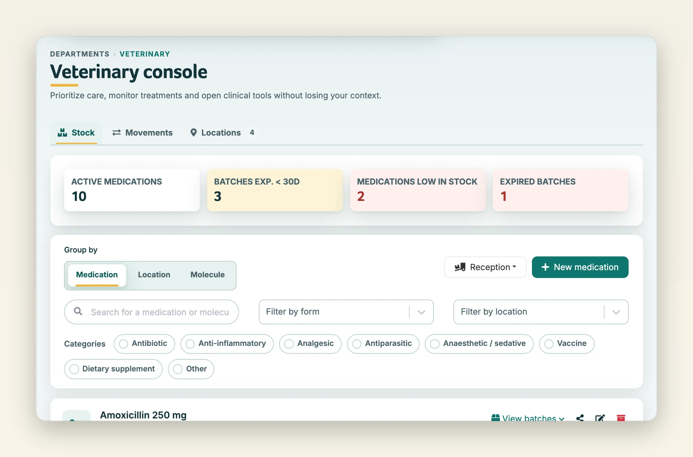The height and width of the screenshot is (457, 693).
Task: Open the Locations tab
Action: (222, 133)
